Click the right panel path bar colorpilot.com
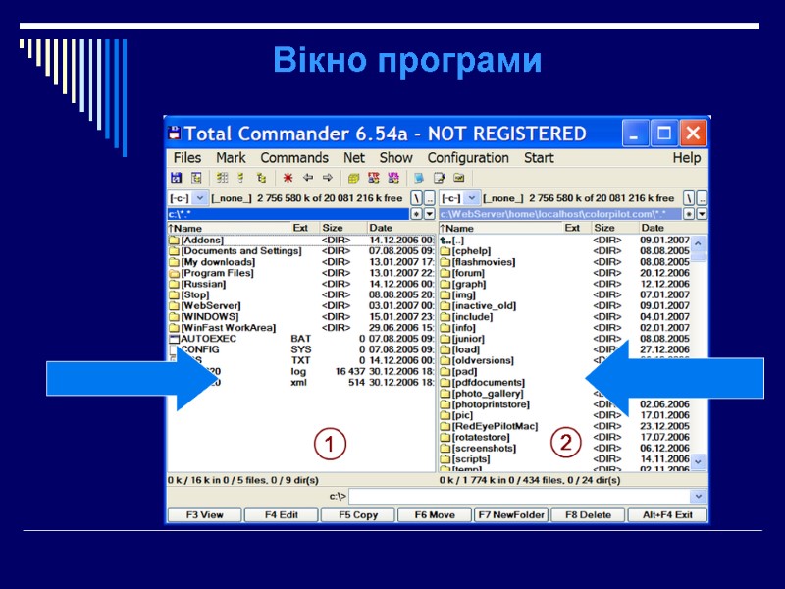This screenshot has height=589, width=785. point(560,214)
